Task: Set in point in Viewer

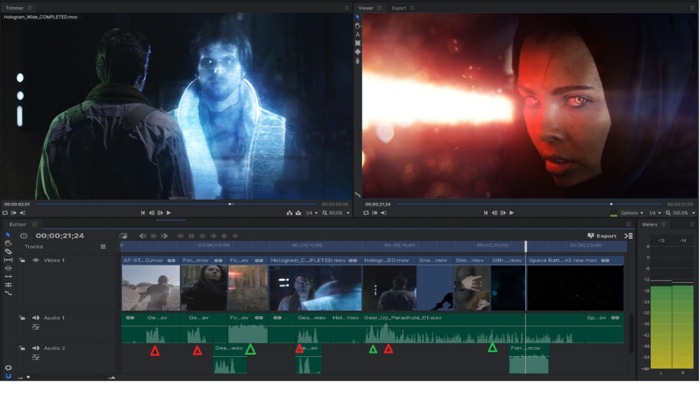Action: pos(375,213)
